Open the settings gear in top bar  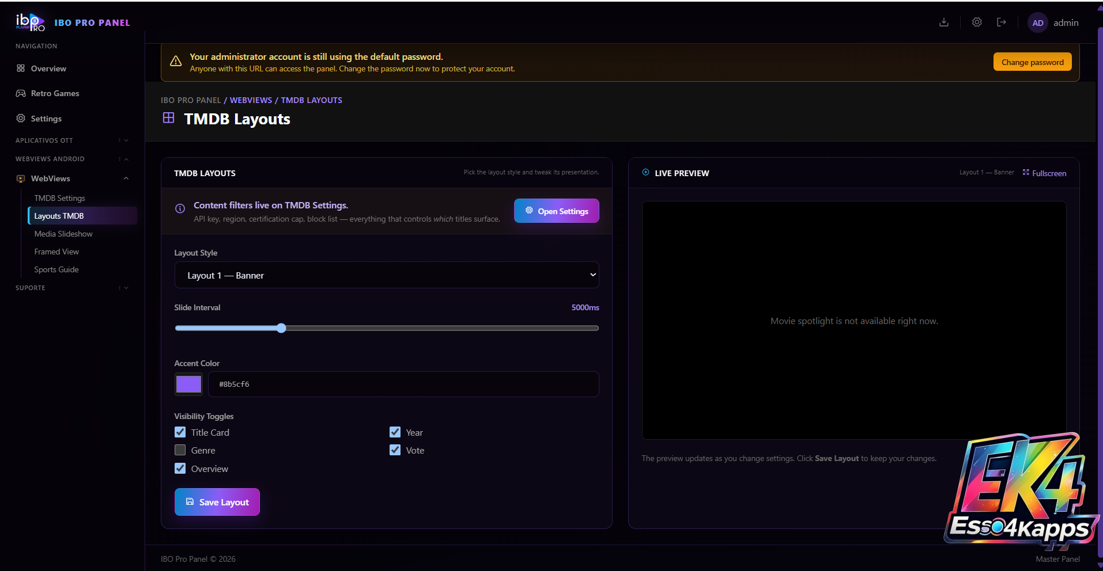[x=977, y=22]
